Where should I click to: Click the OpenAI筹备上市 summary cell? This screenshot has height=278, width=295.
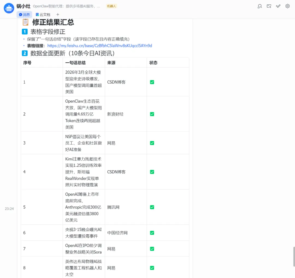click(84, 207)
